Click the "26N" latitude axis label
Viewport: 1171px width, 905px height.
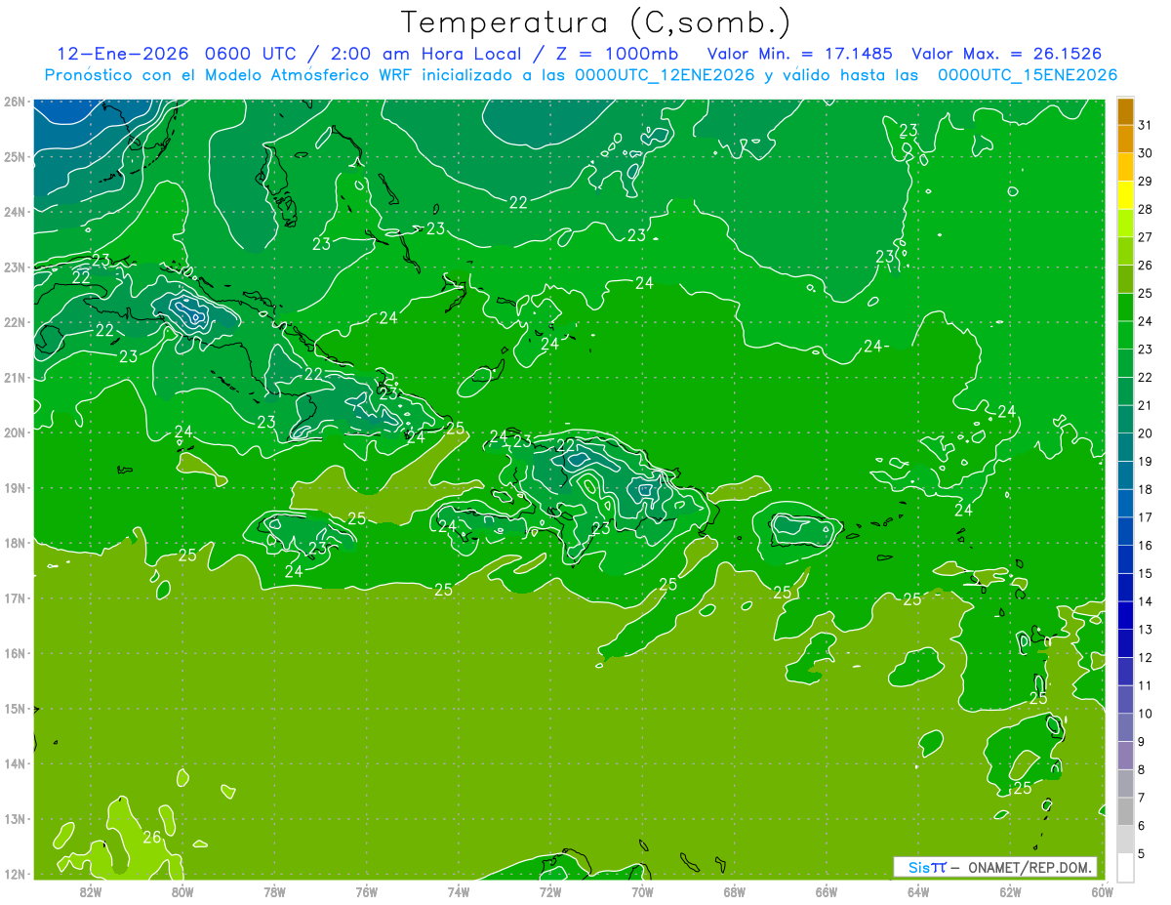14,102
